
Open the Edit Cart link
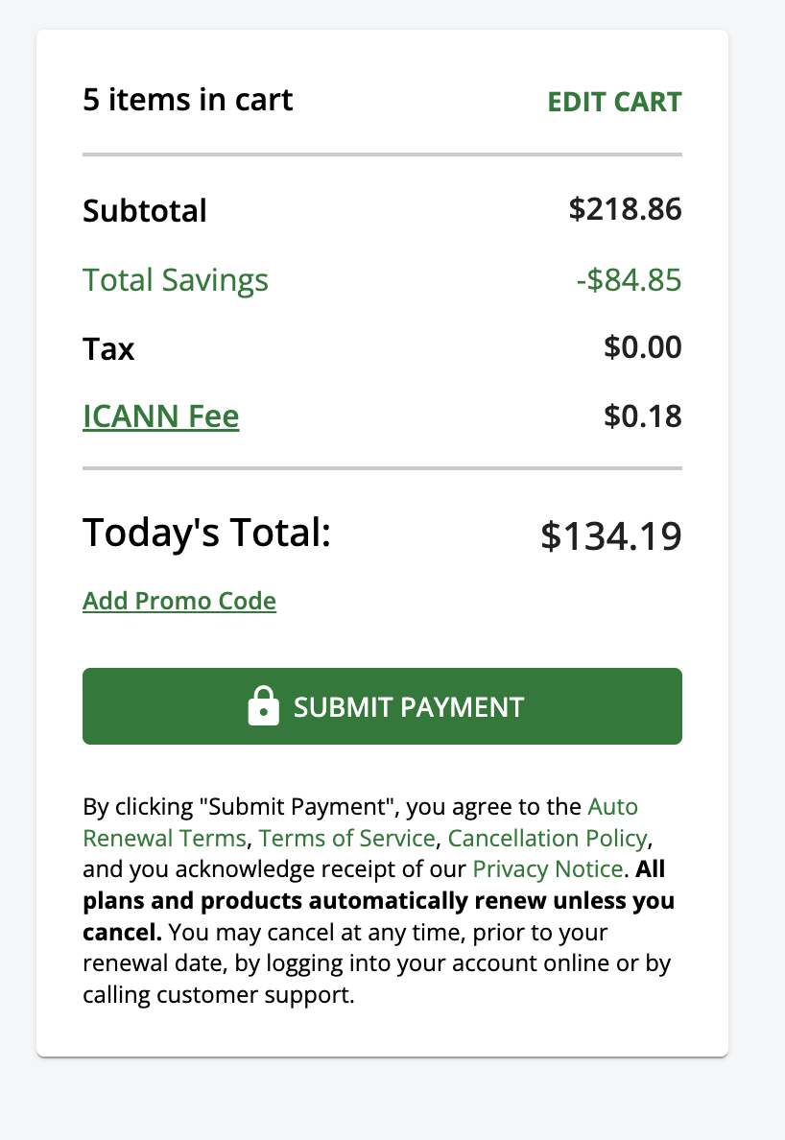click(x=614, y=102)
